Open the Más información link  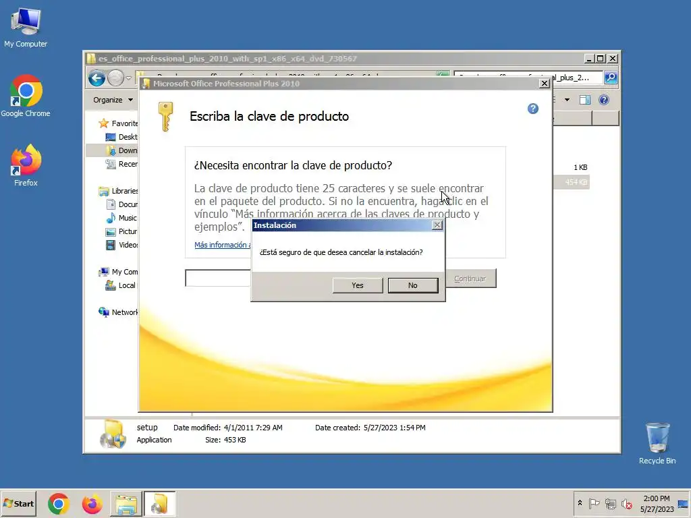[x=221, y=245]
